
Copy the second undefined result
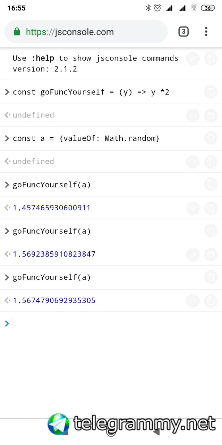click(x=211, y=161)
